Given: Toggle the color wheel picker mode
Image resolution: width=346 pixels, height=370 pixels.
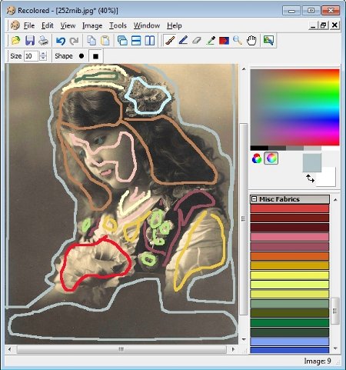Looking at the screenshot, I should coord(271,158).
